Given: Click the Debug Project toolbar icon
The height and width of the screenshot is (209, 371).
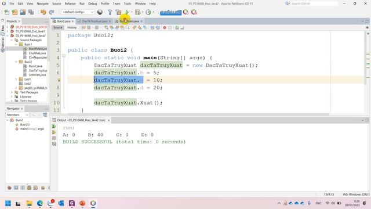Looking at the screenshot, I should (x=137, y=12).
